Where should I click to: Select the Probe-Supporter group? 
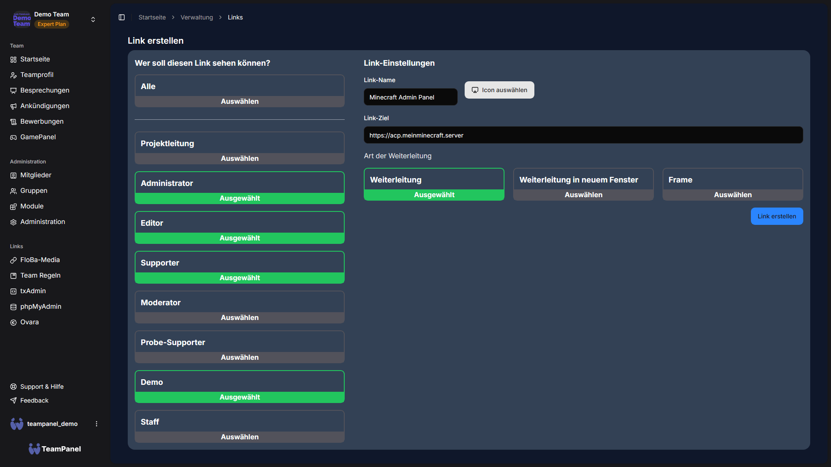click(239, 347)
